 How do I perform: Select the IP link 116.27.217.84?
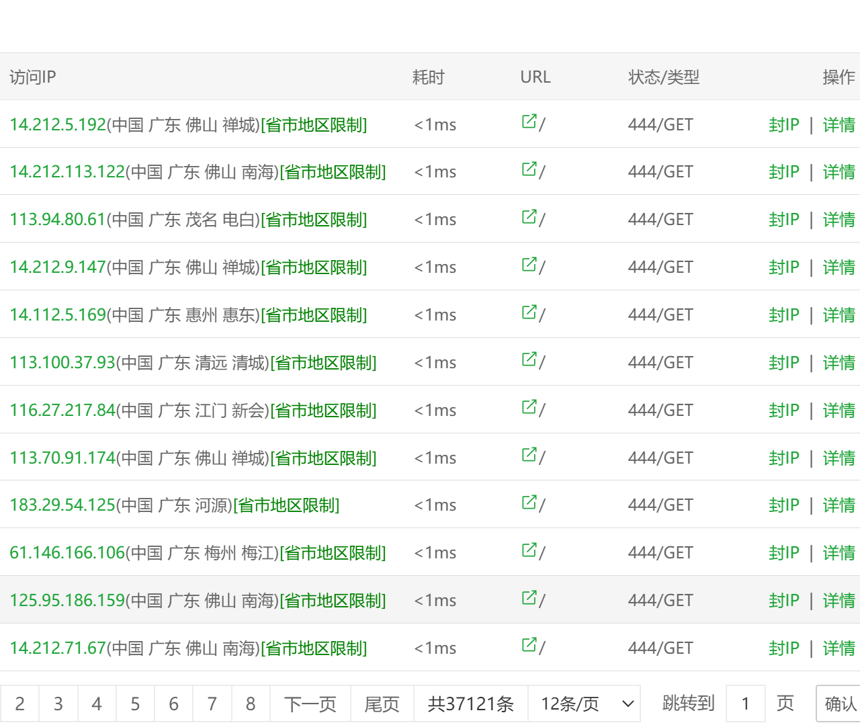pos(62,410)
